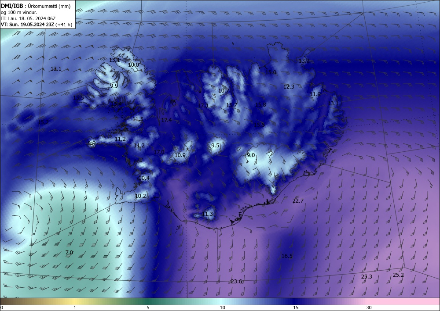This screenshot has width=440, height=311.
Task: Click the map value "9.0" on the glacier
Action: pyautogui.click(x=251, y=155)
